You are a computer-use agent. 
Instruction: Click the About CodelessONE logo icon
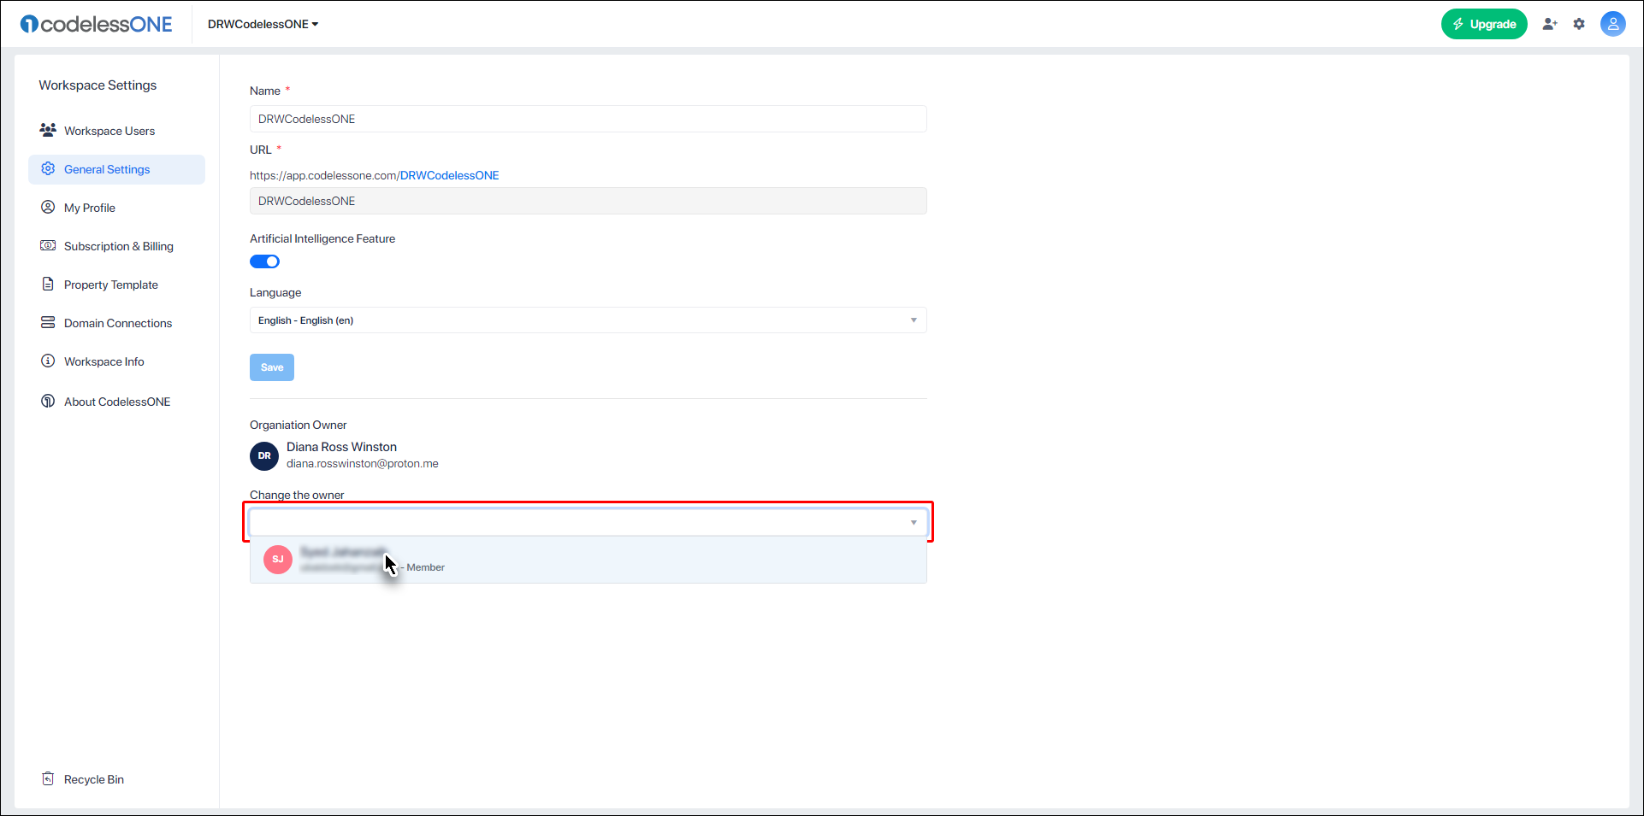48,401
